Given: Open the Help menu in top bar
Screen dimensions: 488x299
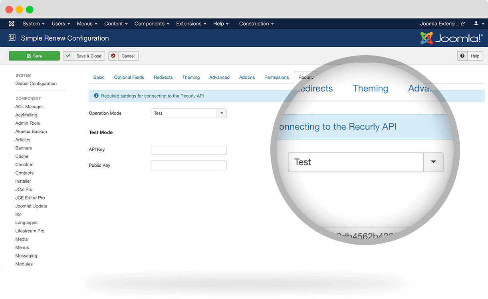Looking at the screenshot, I should tap(221, 24).
